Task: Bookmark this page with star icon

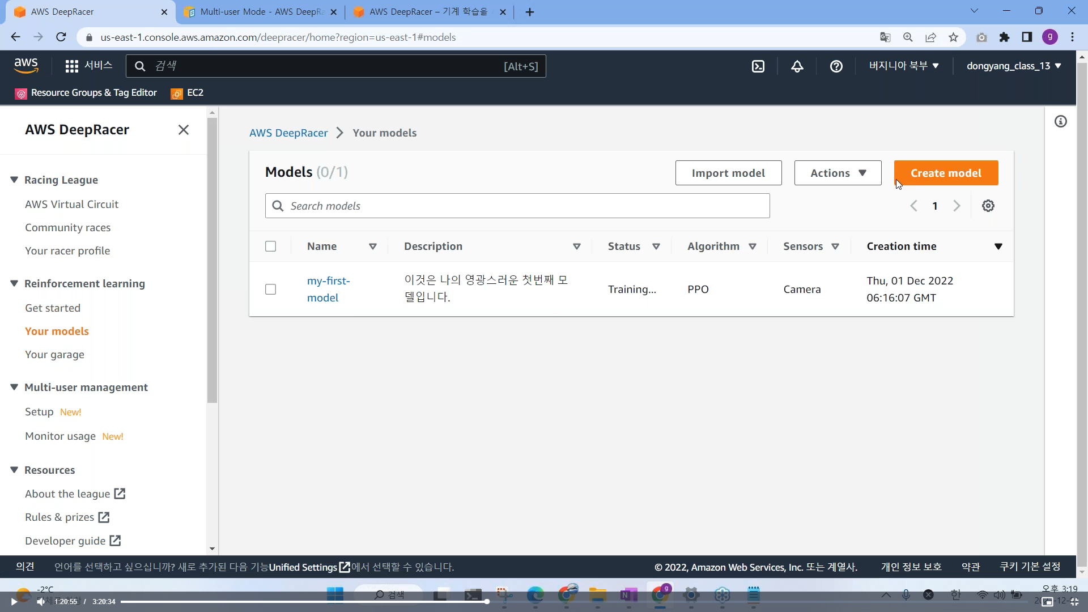Action: click(x=953, y=37)
